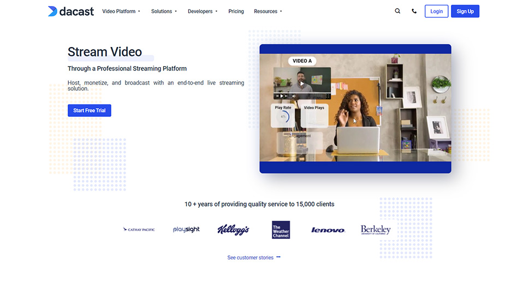Open the Resources menu
Image resolution: width=529 pixels, height=283 pixels.
[x=268, y=11]
